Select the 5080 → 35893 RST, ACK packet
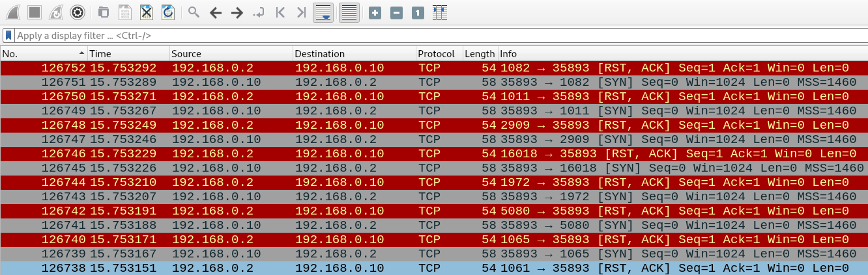The width and height of the screenshot is (868, 275). point(434,211)
